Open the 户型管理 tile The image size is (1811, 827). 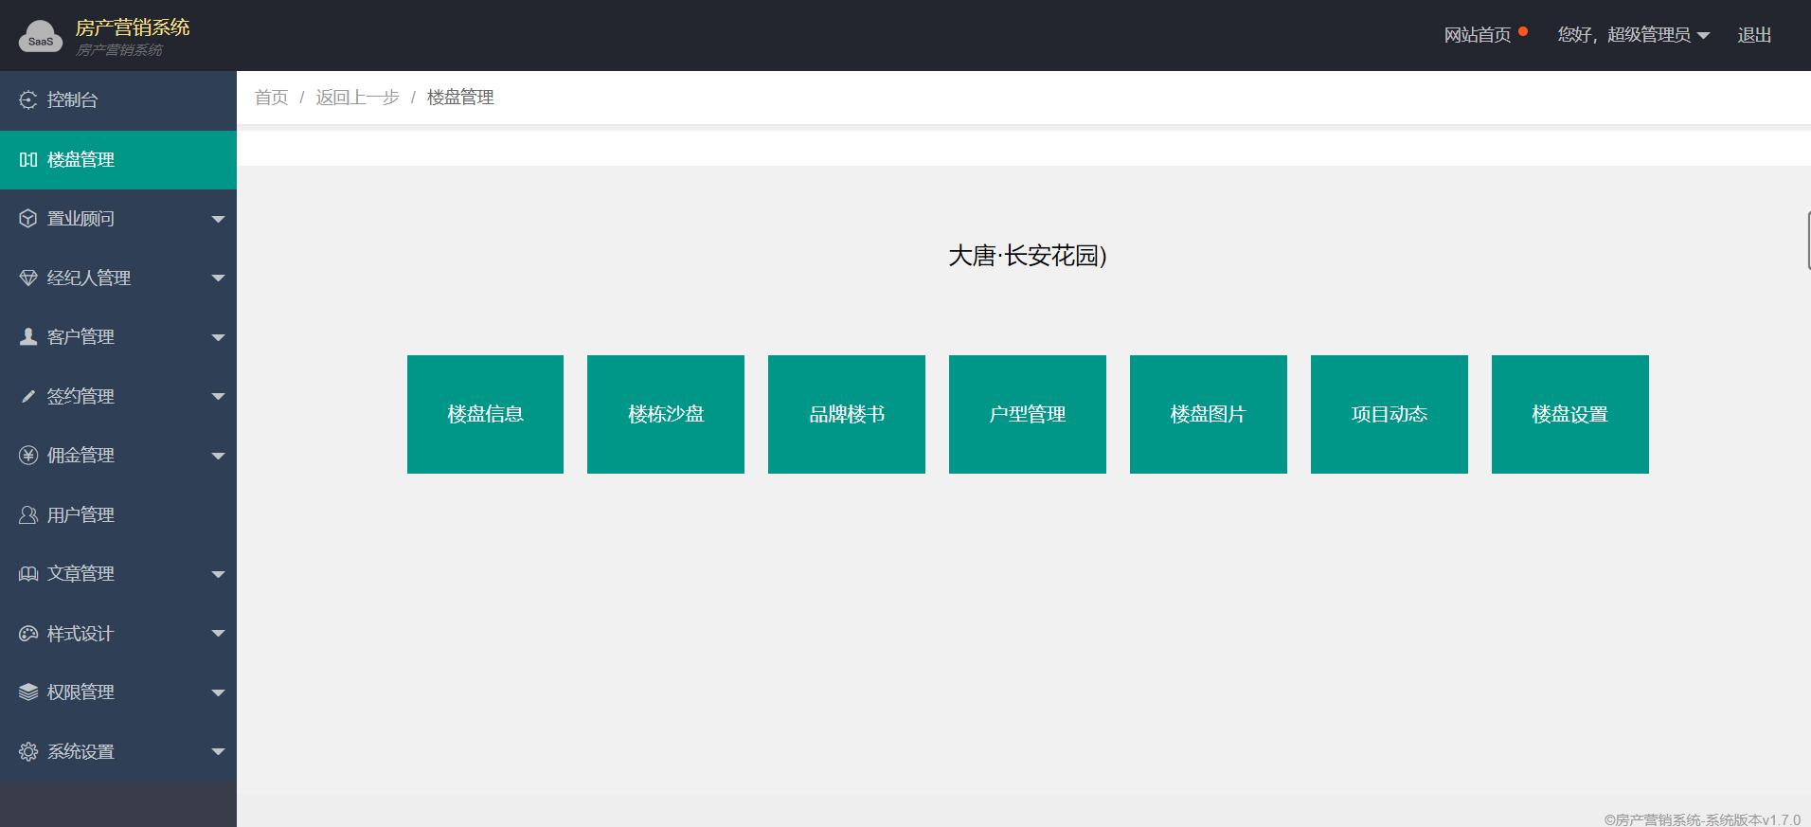click(1027, 414)
